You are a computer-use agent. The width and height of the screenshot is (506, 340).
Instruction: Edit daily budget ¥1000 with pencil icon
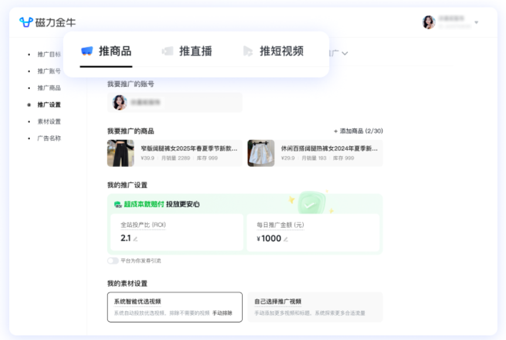(286, 239)
